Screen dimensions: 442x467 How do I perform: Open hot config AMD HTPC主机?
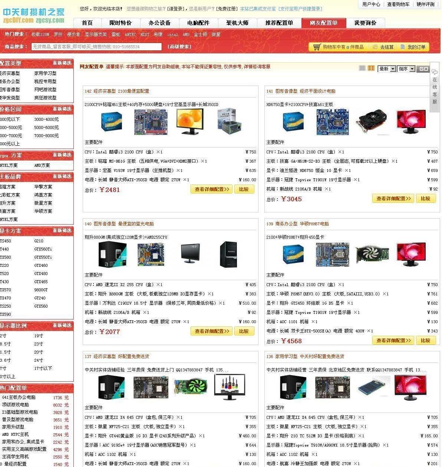pyautogui.click(x=16, y=434)
